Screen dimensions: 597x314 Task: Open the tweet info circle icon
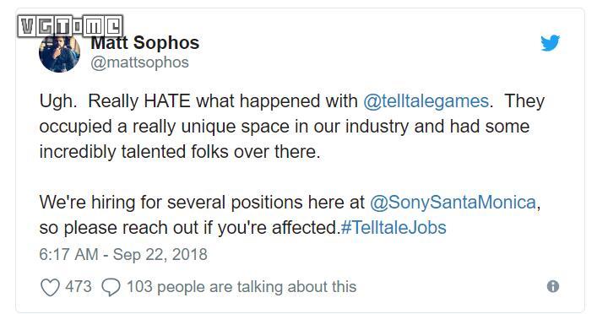(553, 286)
